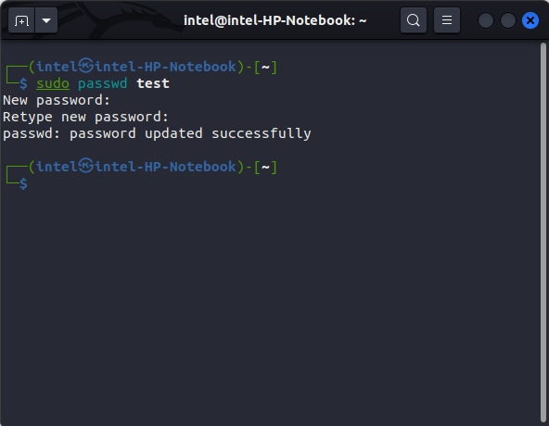Open a new terminal tab
549x426 pixels.
21,20
